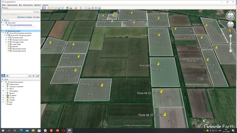Add a polygon from the toolbar
The image size is (237, 133).
(52, 8)
